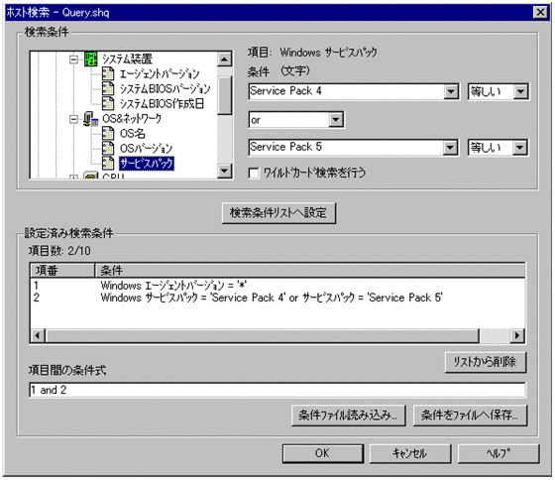Viewport: 555px width, 480px height.
Task: Click 条件ファイル読み込み button
Action: tap(348, 416)
